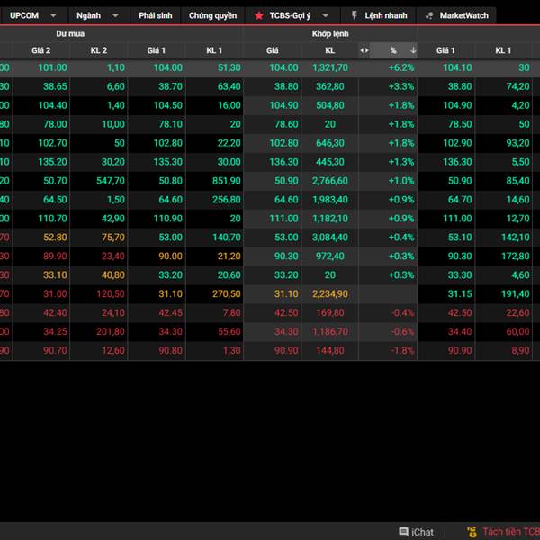
Task: Click the Giá 2 column header
Action: pos(41,50)
